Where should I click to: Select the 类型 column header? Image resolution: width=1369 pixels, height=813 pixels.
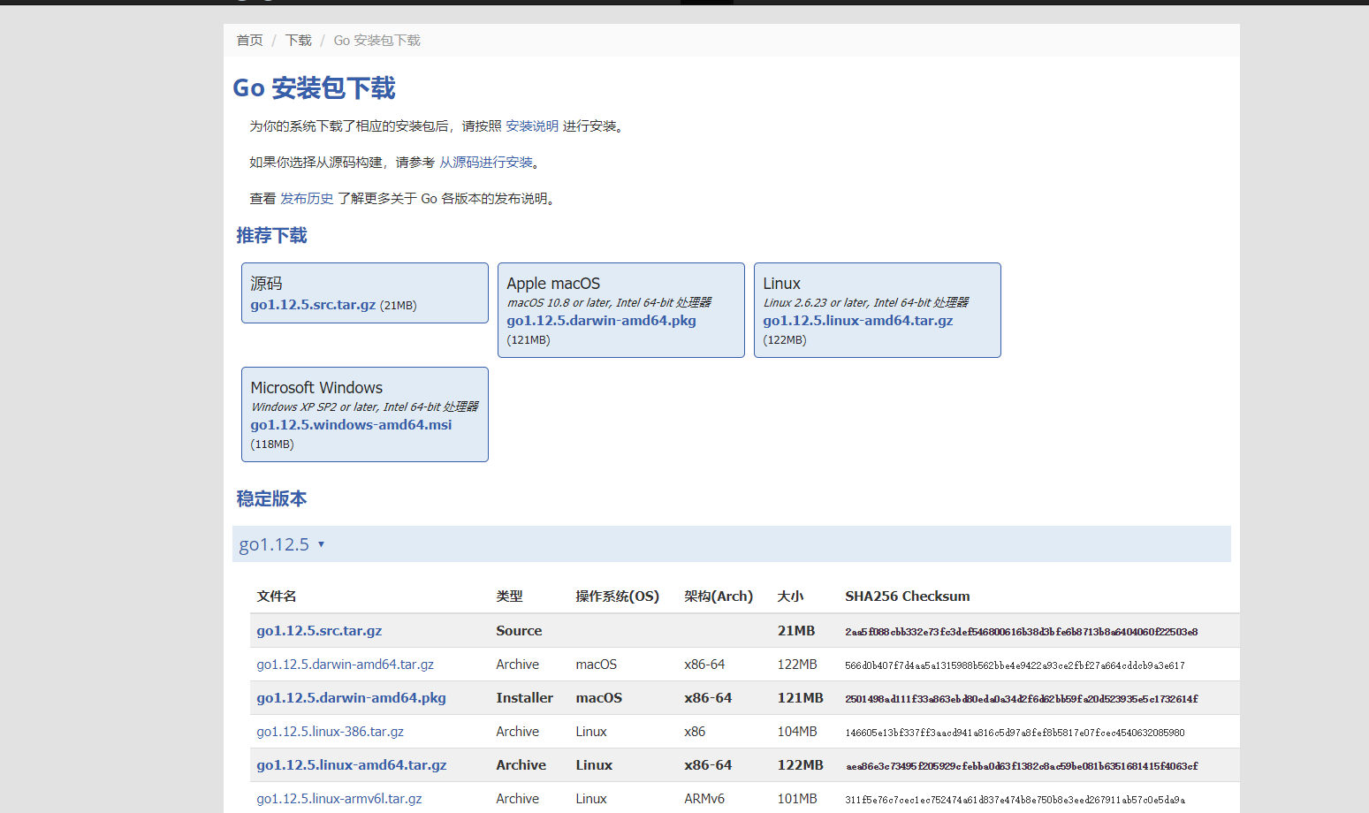tap(509, 596)
